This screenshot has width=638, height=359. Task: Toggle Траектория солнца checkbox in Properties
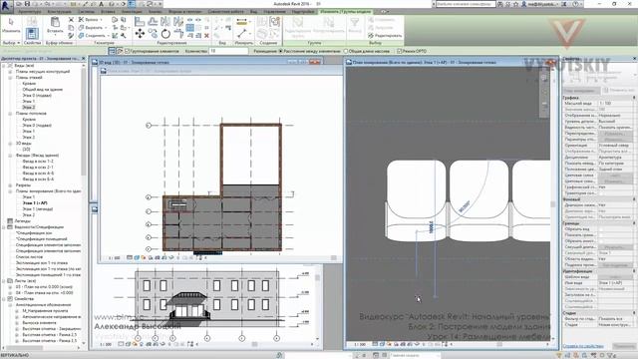pyautogui.click(x=601, y=193)
